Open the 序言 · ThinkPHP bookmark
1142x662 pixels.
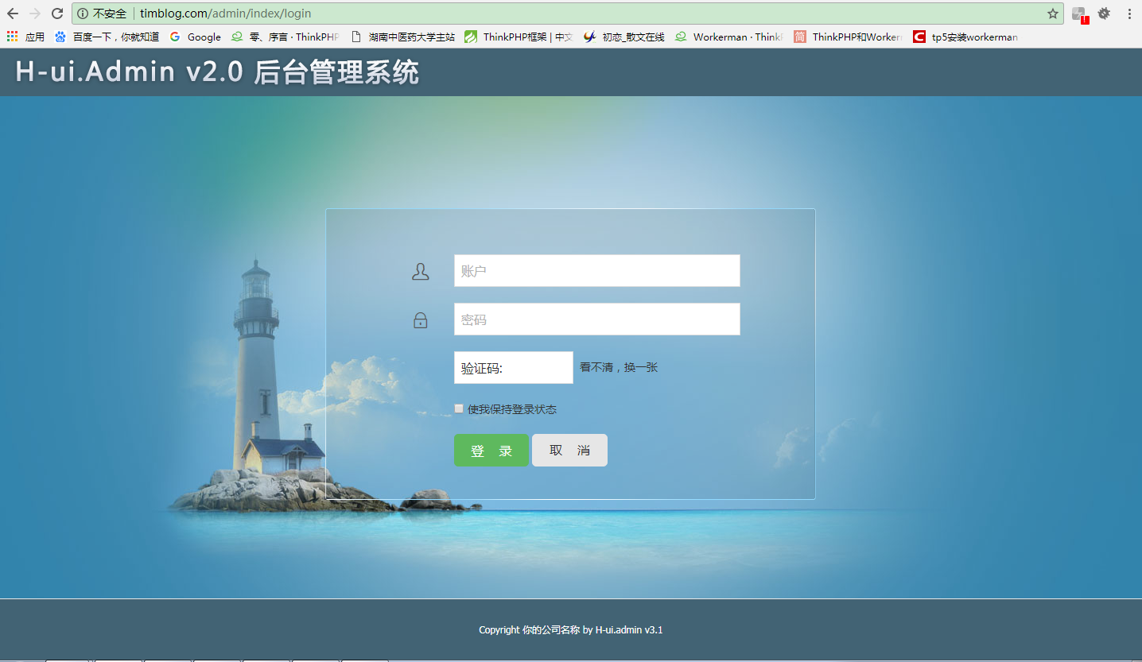[285, 37]
